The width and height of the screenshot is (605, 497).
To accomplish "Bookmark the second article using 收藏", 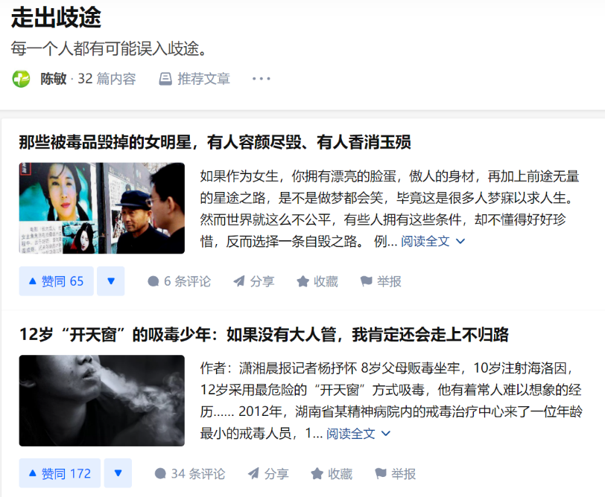I will (332, 473).
